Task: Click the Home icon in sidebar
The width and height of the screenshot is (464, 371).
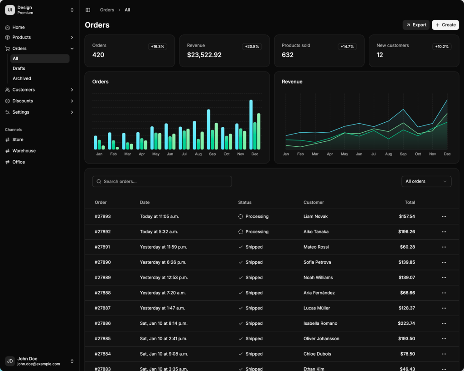Action: (x=7, y=27)
